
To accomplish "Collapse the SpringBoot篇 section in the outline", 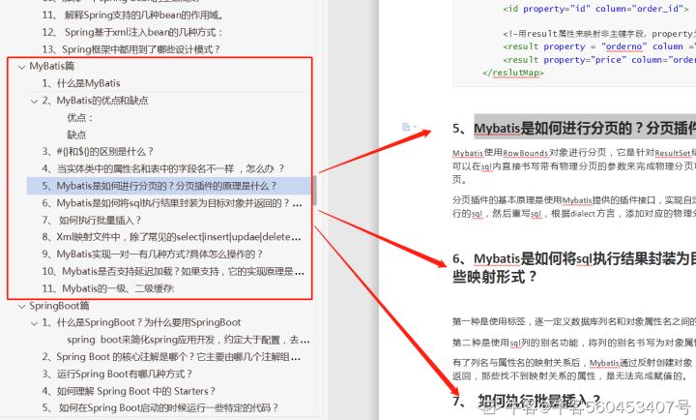I will coord(21,306).
